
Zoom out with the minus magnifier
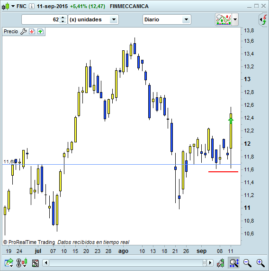click(x=247, y=263)
